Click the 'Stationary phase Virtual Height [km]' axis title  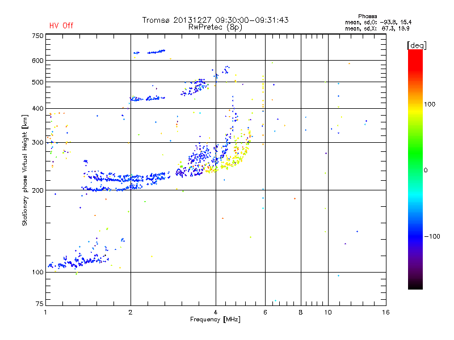(25, 170)
